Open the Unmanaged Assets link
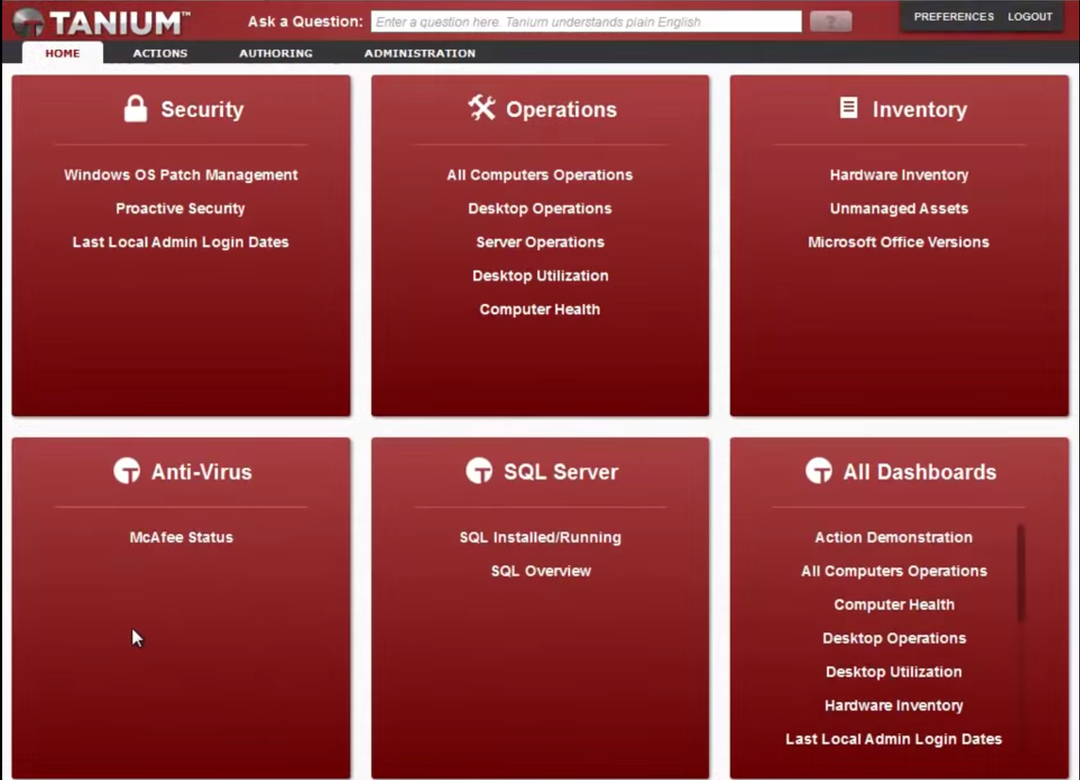Screen dimensions: 1080x780 [899, 208]
